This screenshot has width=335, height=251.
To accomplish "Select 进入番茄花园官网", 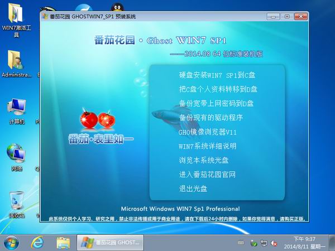I will pos(207,175).
